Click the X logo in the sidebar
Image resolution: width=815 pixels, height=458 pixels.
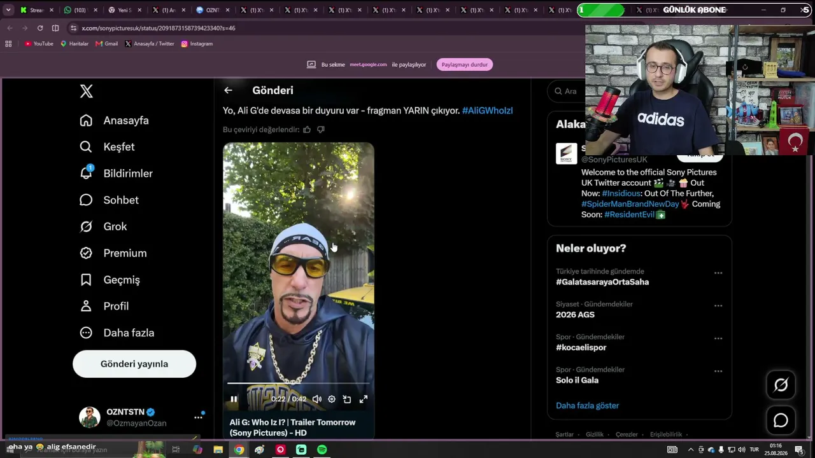point(87,91)
